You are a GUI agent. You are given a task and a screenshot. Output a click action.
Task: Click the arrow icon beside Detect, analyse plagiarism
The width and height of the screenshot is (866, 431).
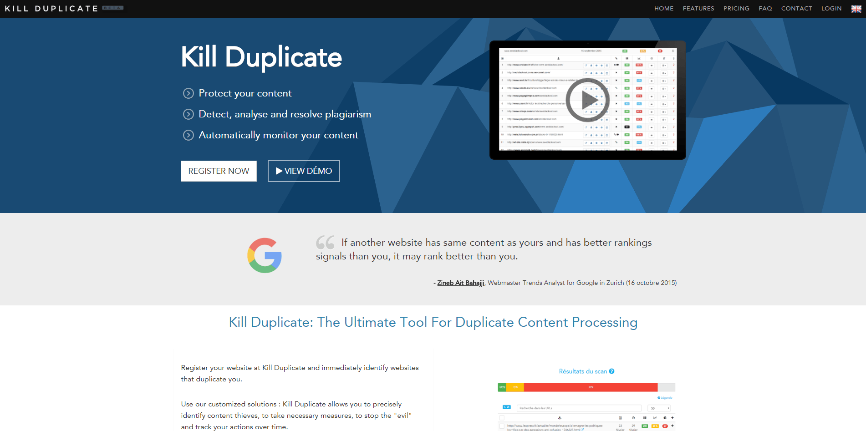pos(188,114)
